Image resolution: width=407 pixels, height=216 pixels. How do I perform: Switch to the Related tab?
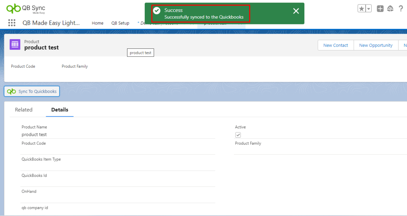24,110
